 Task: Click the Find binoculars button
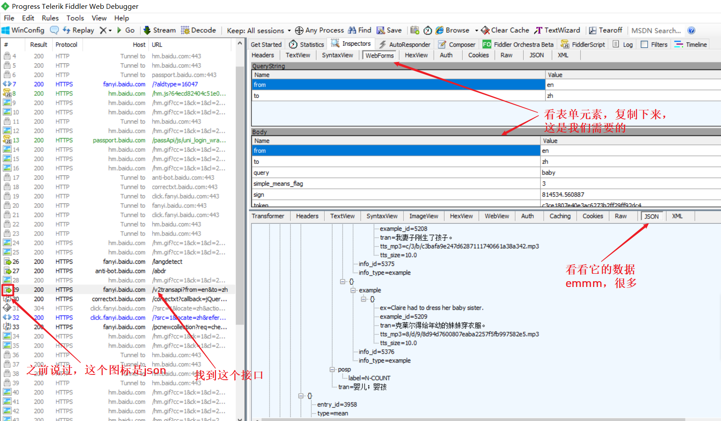pyautogui.click(x=360, y=30)
